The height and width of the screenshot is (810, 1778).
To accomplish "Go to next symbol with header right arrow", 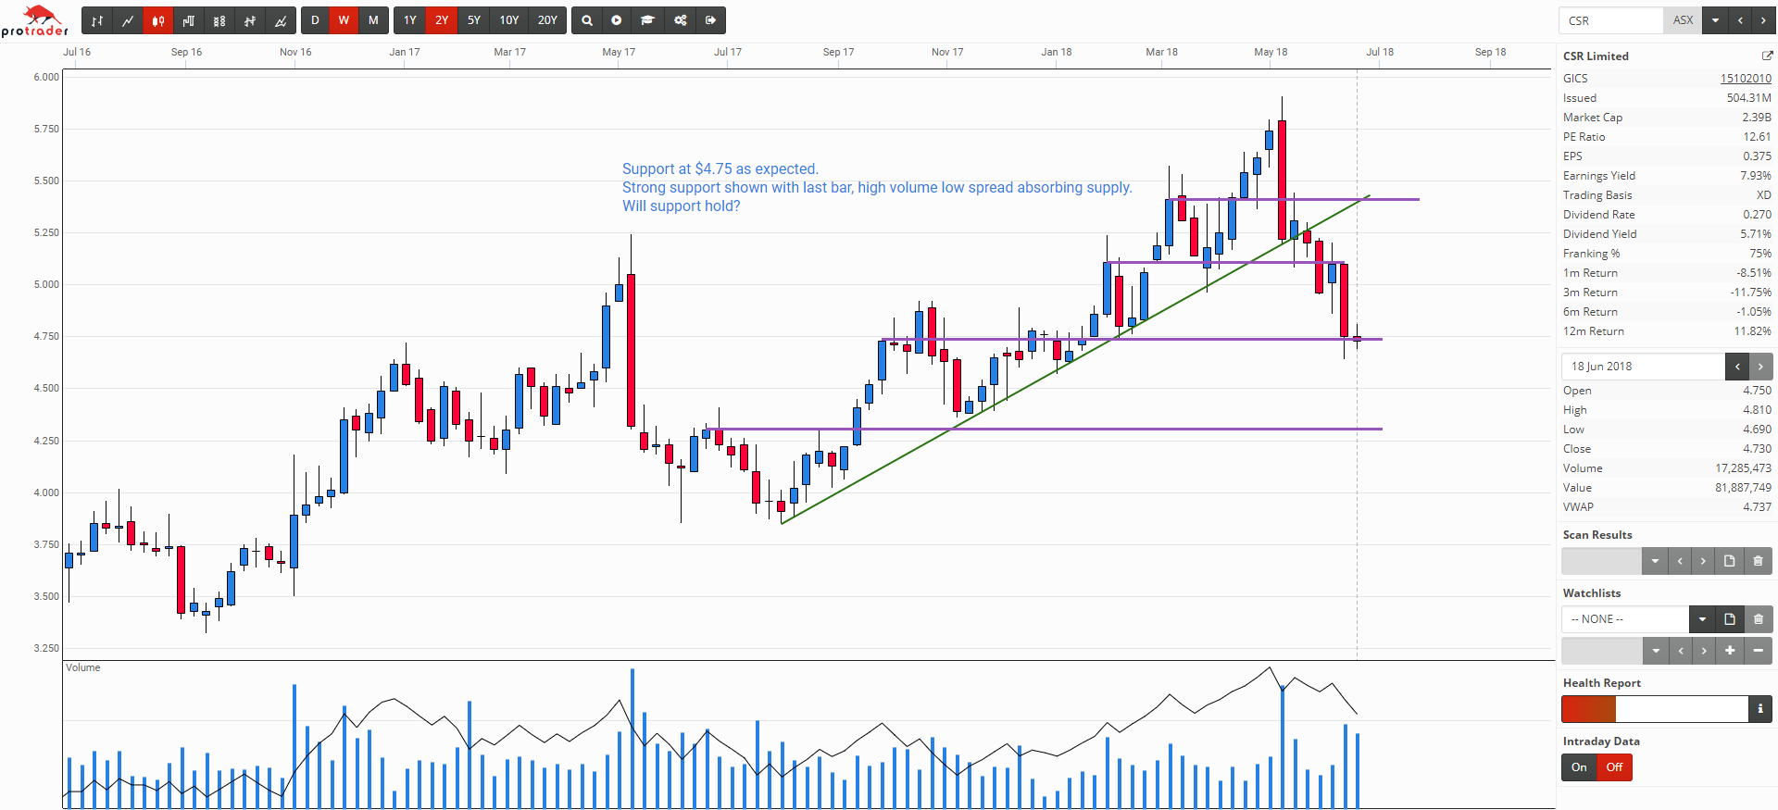I will [1764, 20].
